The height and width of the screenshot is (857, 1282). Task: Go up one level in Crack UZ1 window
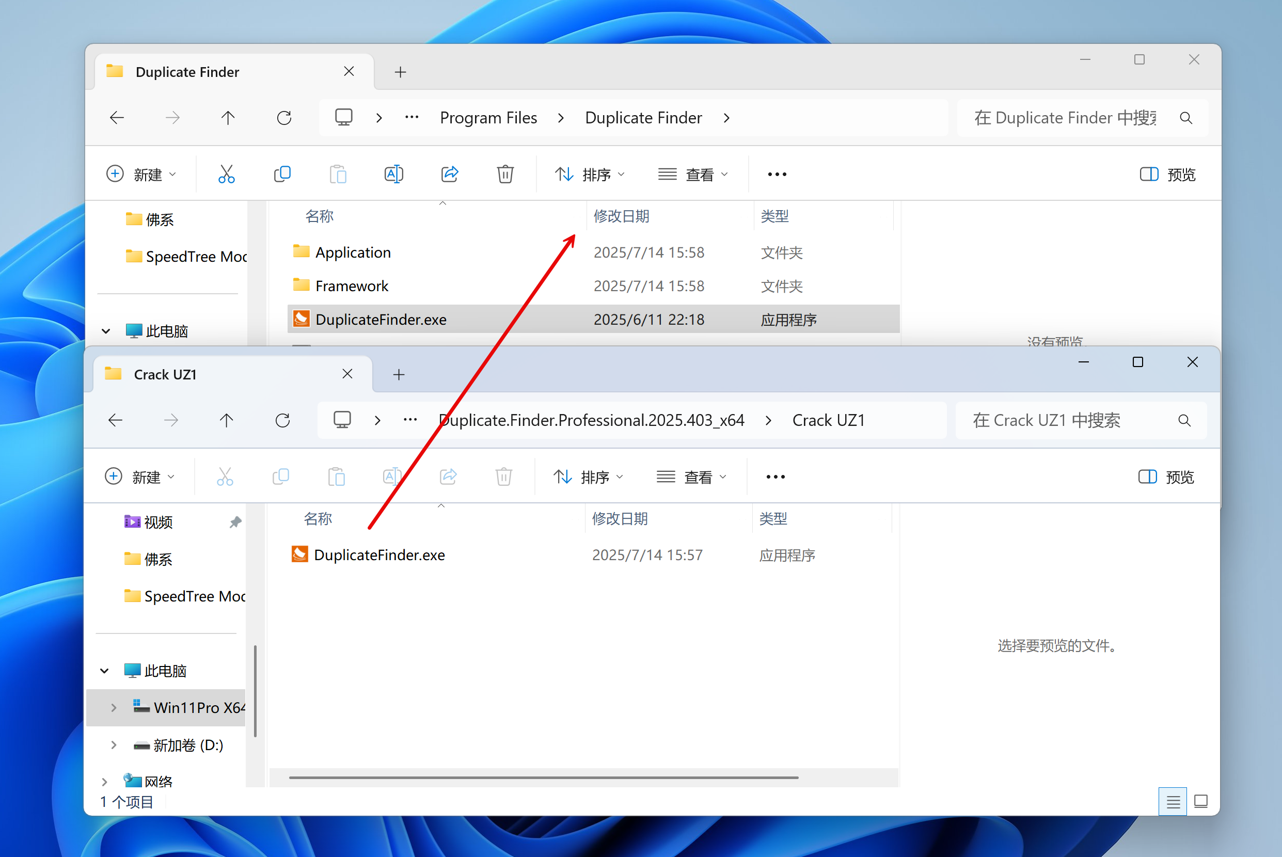(226, 420)
